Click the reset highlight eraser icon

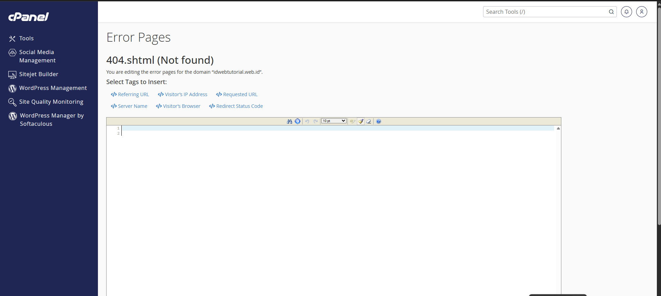pyautogui.click(x=369, y=121)
